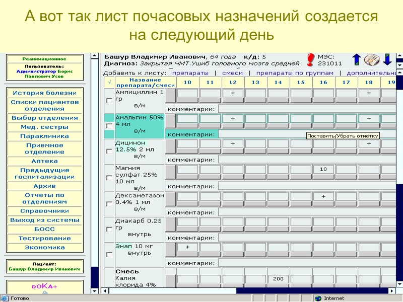Open Параклиника section
This screenshot has height=302, width=403.
(x=45, y=136)
